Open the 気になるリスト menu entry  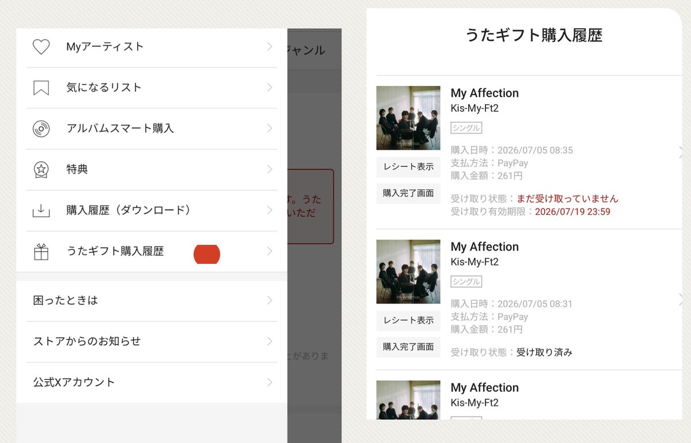(151, 88)
